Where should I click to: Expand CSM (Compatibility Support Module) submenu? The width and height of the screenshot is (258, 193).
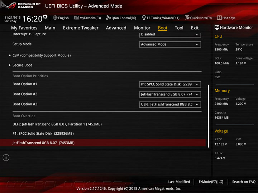(x=42, y=55)
